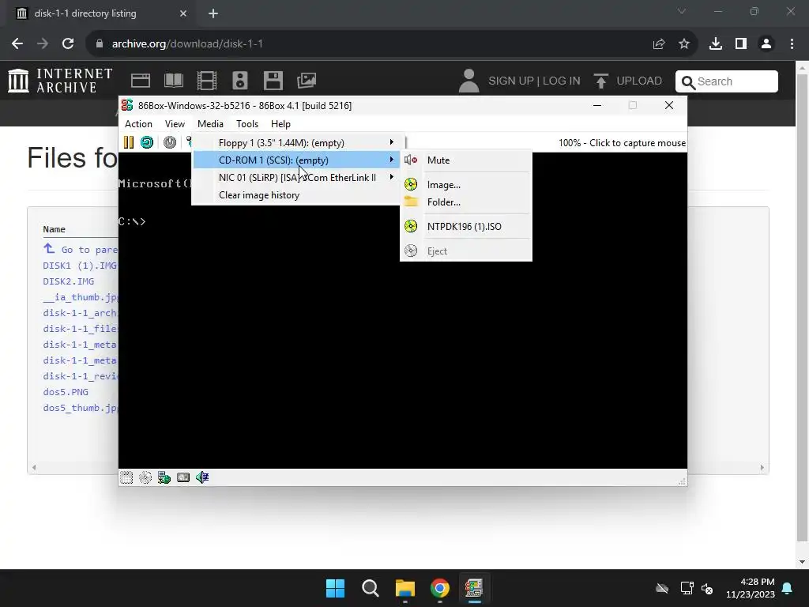Screen dimensions: 809x607
Task: Click the right arrow of the file listing horizontal scrollbar
Action: (762, 468)
